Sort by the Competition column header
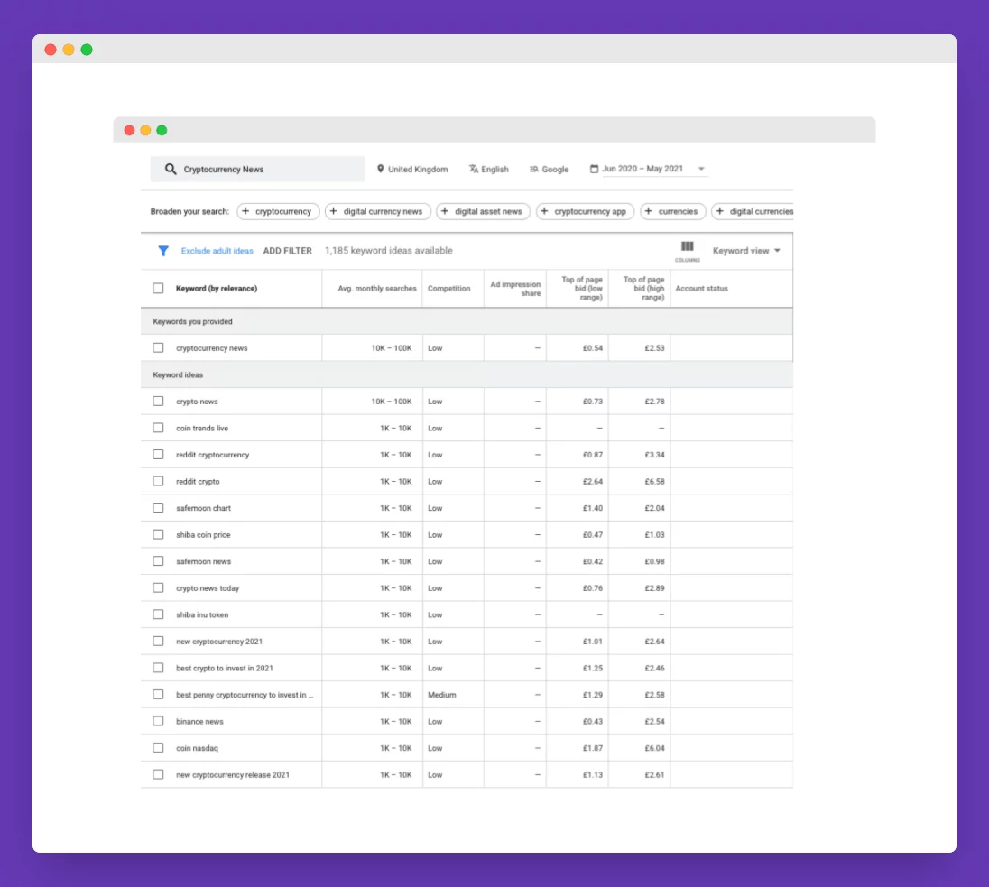 click(448, 289)
